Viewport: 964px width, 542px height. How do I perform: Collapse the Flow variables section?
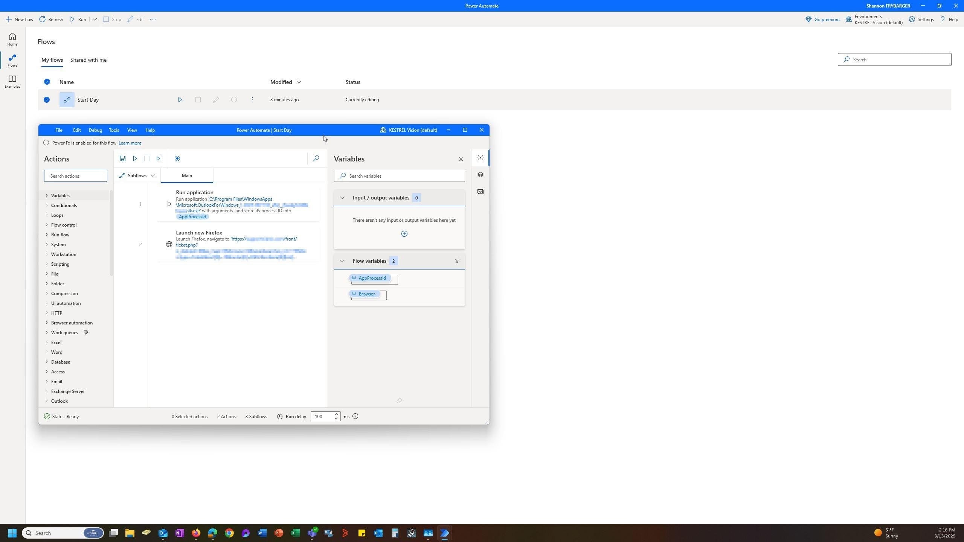(x=342, y=261)
